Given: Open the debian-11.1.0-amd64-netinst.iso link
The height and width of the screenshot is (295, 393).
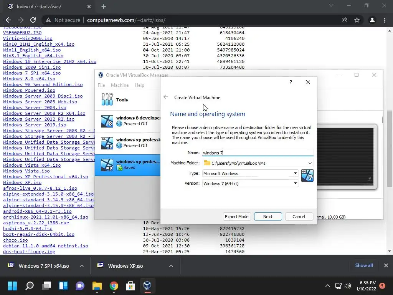Looking at the screenshot, I should coord(46,246).
